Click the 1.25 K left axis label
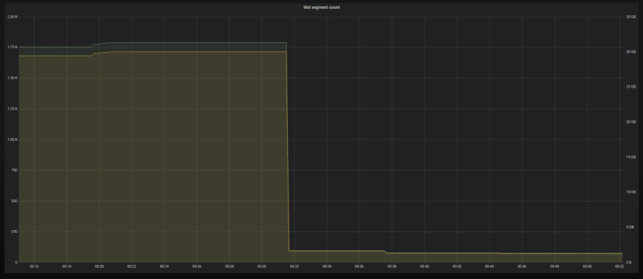The image size is (643, 279). click(x=12, y=109)
